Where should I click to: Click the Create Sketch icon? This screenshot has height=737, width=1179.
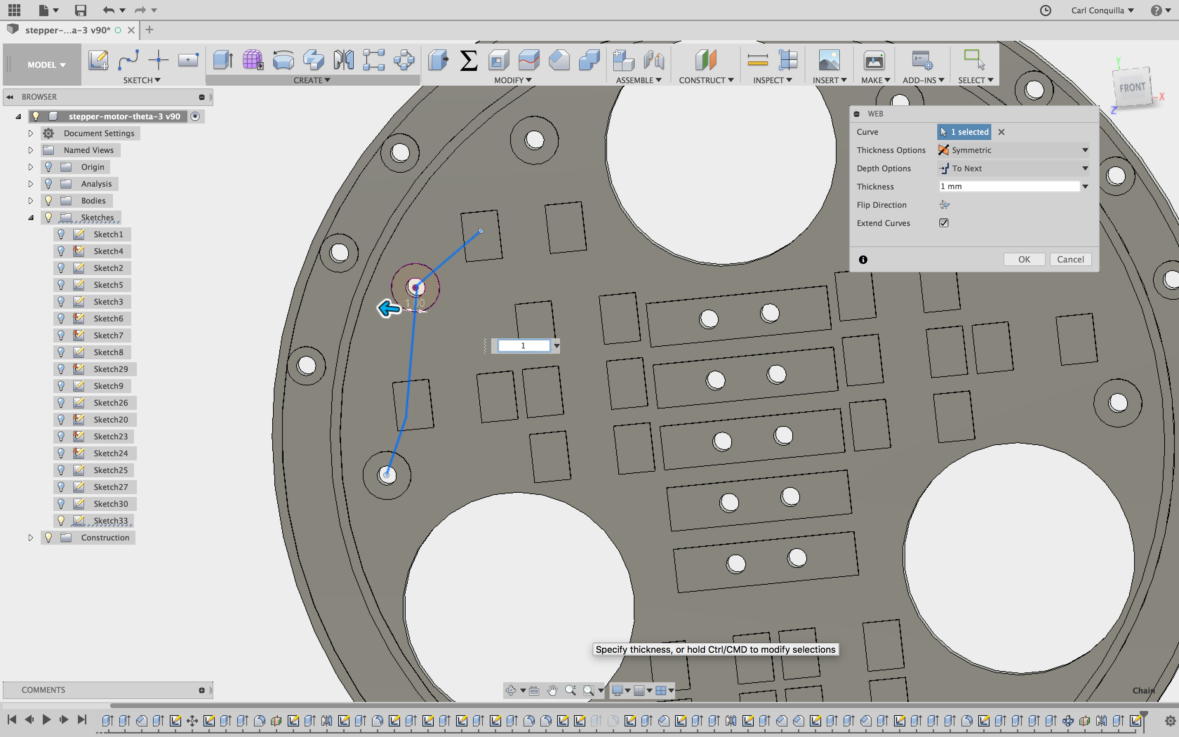(98, 60)
